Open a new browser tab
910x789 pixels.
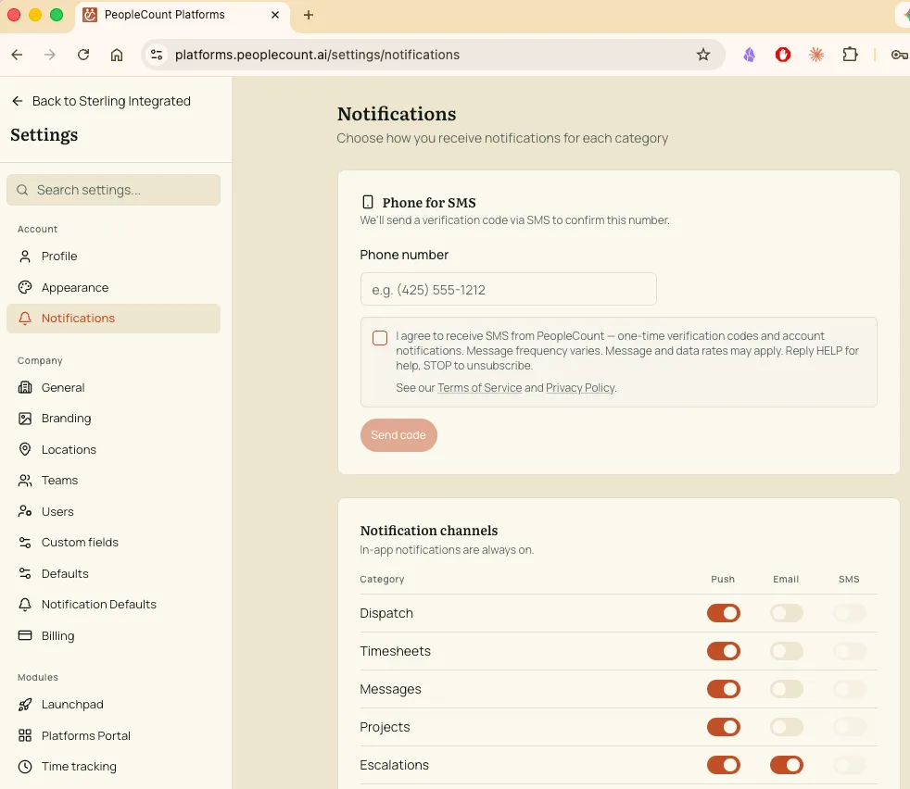pos(309,15)
